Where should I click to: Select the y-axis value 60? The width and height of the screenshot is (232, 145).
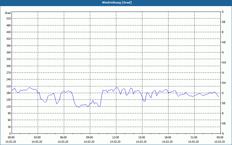point(9,120)
